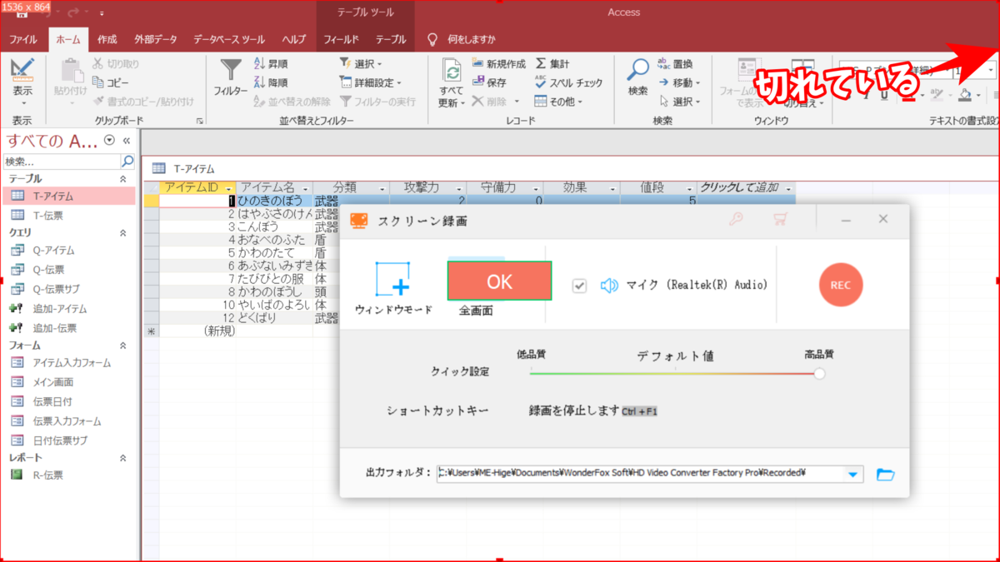The width and height of the screenshot is (1000, 562).
Task: Click the コピー copy icon
Action: [x=98, y=82]
